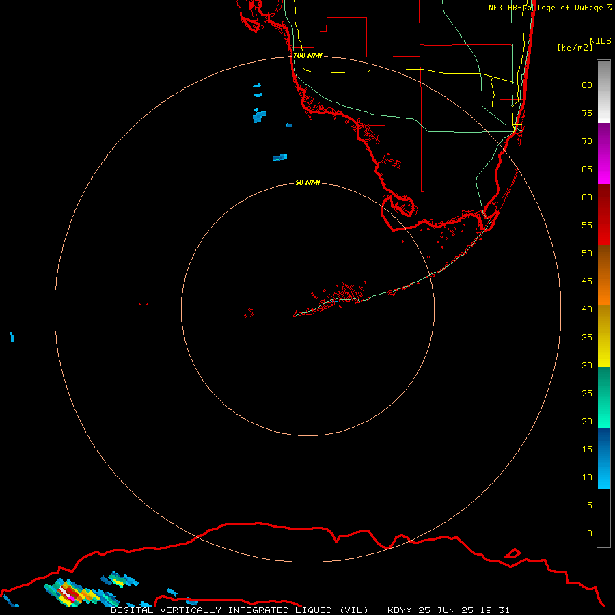Click the 25 value on the color scale
The height and width of the screenshot is (615, 615).
click(x=587, y=394)
